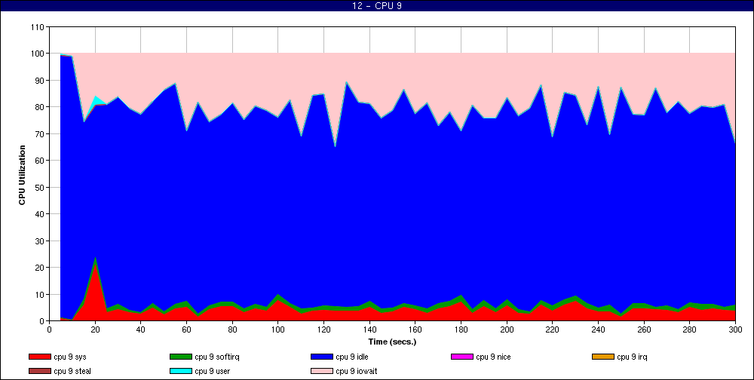This screenshot has height=380, width=754.
Task: Click the cyan user bump near 20 seconds
Action: coord(97,100)
